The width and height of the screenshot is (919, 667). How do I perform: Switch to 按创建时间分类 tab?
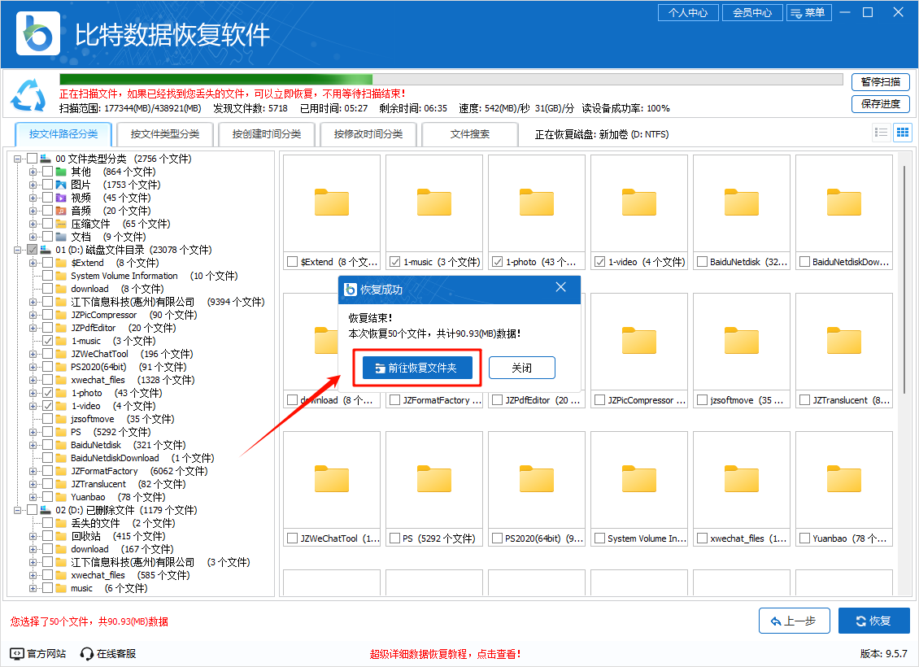click(x=267, y=134)
